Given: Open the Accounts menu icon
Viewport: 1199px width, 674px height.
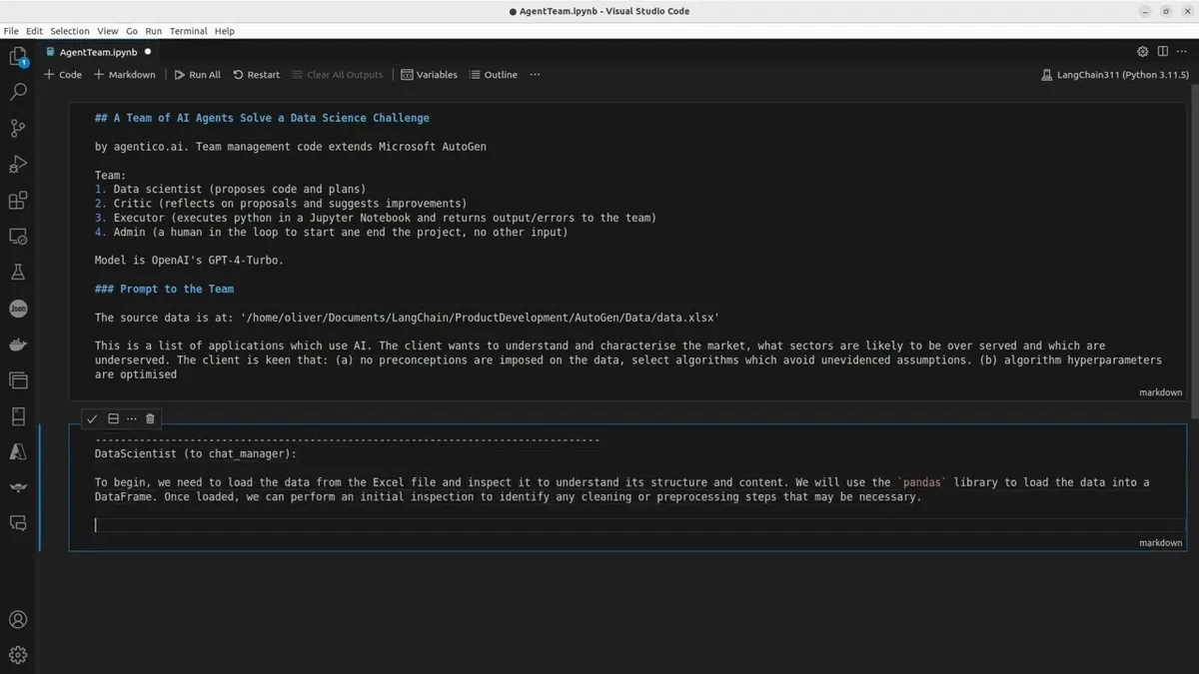Looking at the screenshot, I should click(18, 620).
